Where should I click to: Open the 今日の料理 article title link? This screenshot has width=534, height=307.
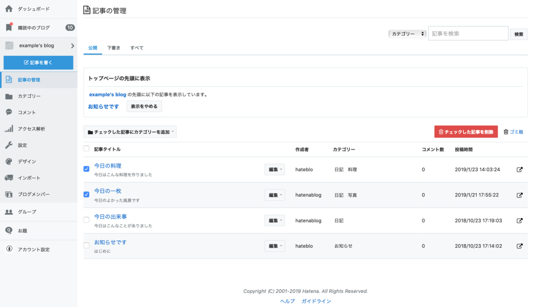pyautogui.click(x=107, y=165)
